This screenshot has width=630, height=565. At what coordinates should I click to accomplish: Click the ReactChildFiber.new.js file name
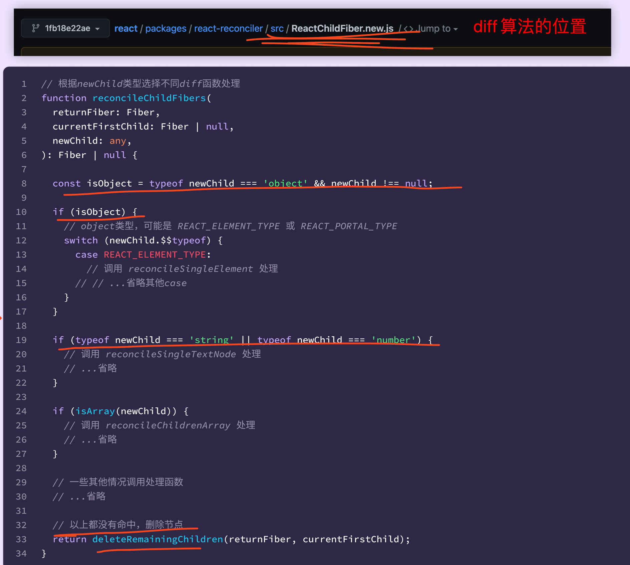click(x=342, y=29)
